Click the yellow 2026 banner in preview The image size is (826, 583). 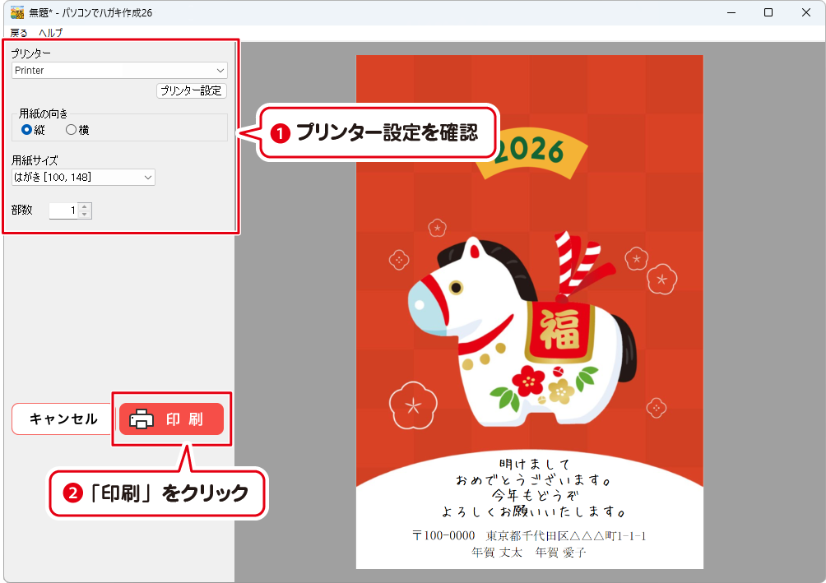[531, 153]
